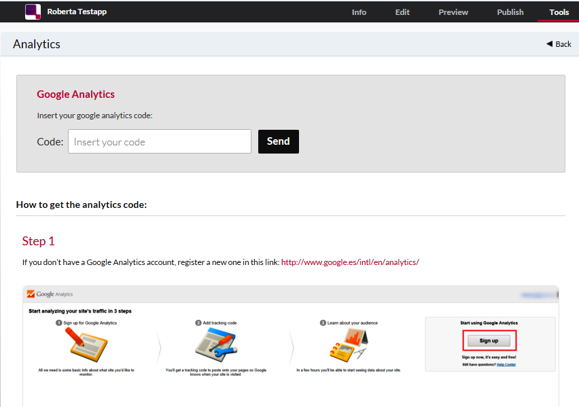Click the Help Center link in tutorial image

[x=506, y=364]
